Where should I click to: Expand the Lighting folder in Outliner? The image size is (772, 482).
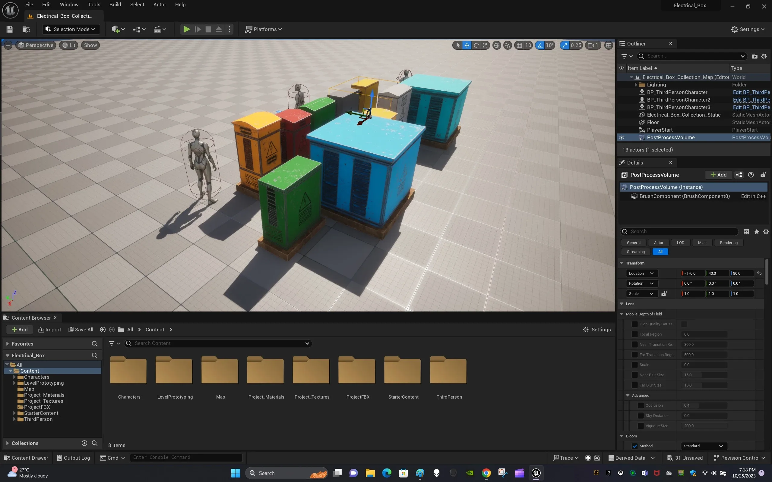click(x=636, y=85)
